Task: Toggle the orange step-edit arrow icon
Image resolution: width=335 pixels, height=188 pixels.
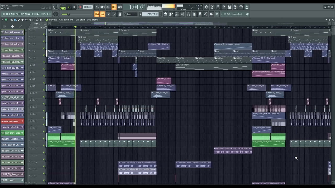Action: 103,14
